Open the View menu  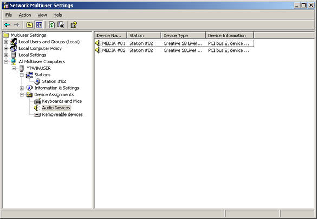coord(42,15)
